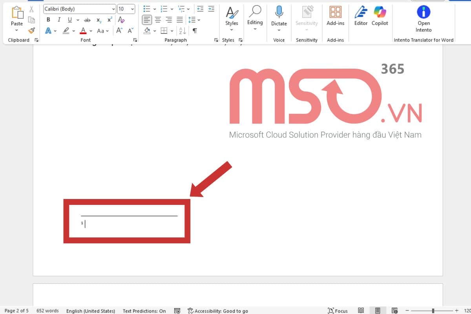The image size is (471, 314).
Task: Toggle Text Predictions: On status
Action: click(144, 311)
